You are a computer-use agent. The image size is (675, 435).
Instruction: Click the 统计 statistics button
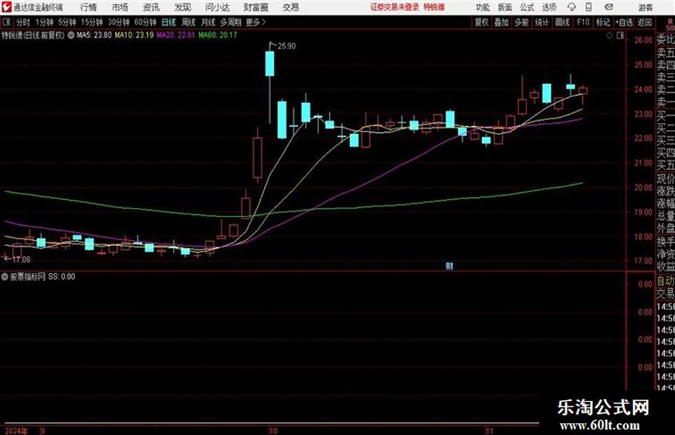tap(541, 22)
